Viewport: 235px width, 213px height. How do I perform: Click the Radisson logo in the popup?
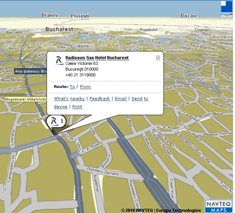tap(59, 61)
